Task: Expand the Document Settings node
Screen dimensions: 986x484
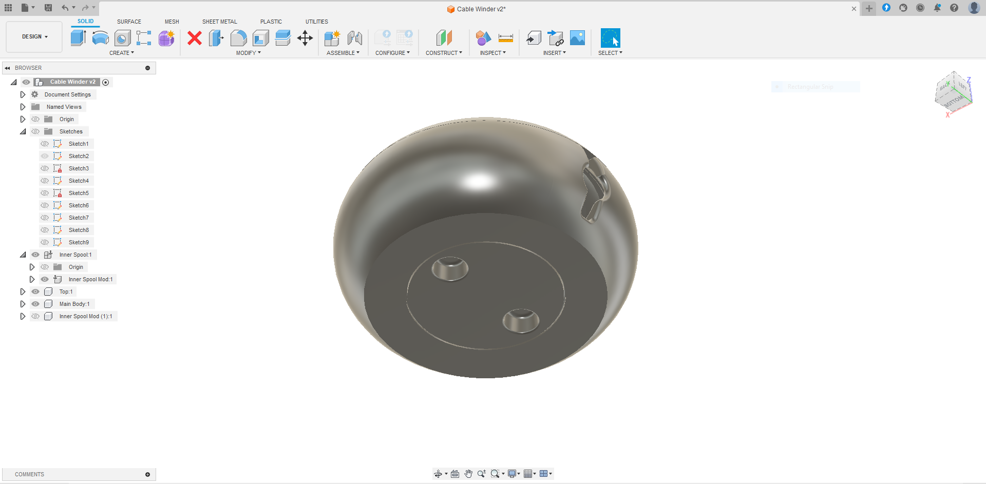Action: [23, 94]
